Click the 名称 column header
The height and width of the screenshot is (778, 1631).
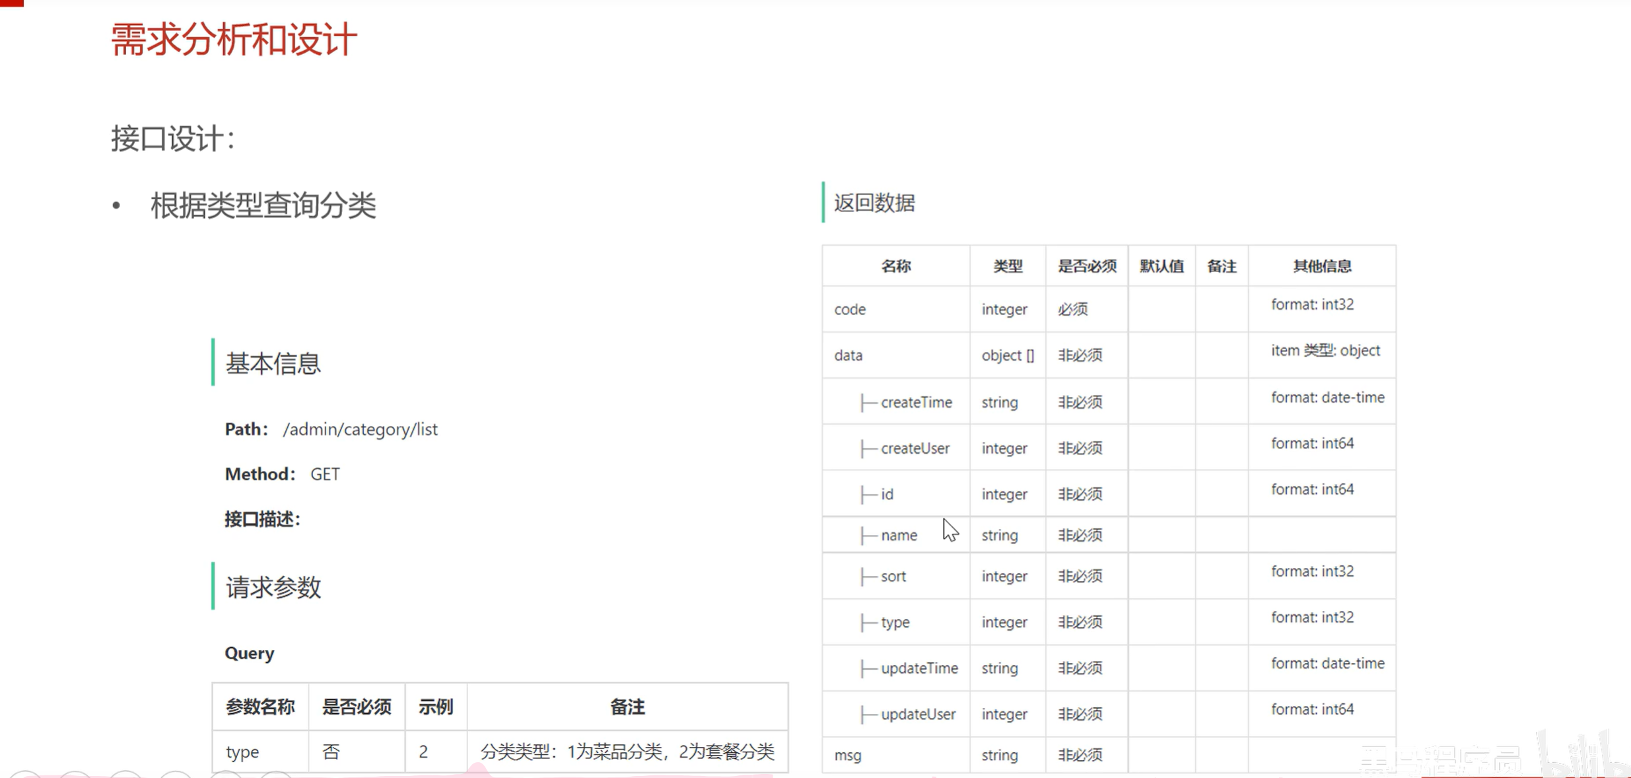[895, 266]
